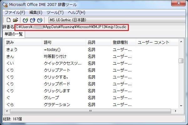Click the horizontal scrollbar thumb
The height and width of the screenshot is (125, 188).
tap(91, 111)
